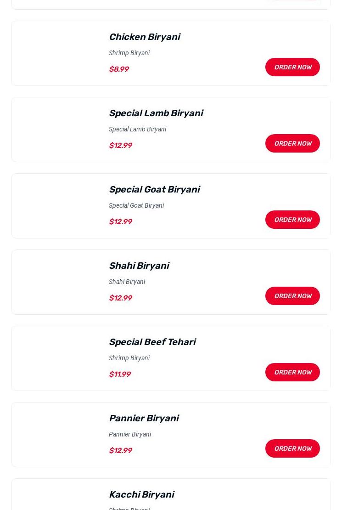The width and height of the screenshot is (342, 510).
Task: Open the Special Beef Tehari title
Action: [x=152, y=342]
